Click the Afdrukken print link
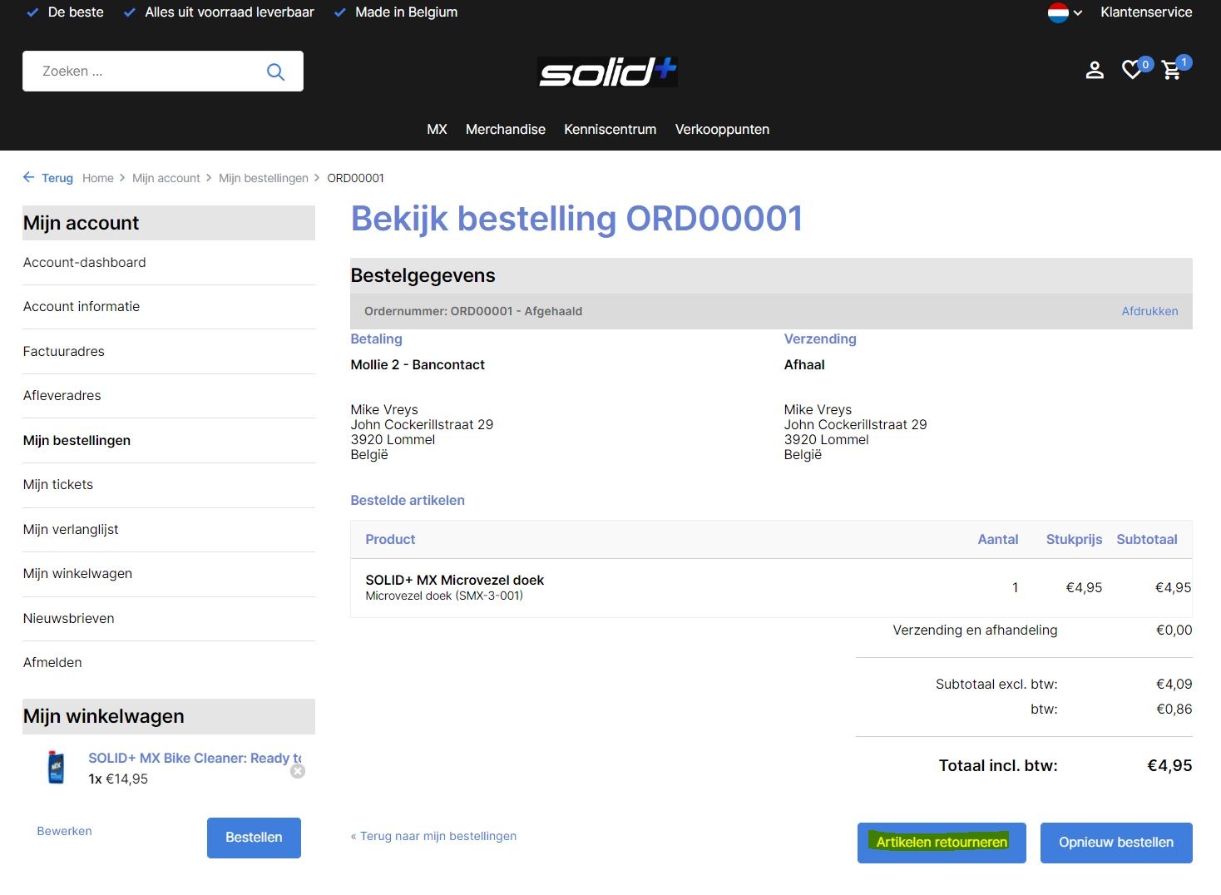 click(x=1149, y=311)
